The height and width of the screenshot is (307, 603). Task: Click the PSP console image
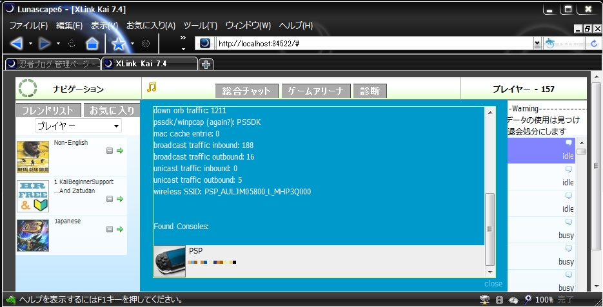[170, 261]
